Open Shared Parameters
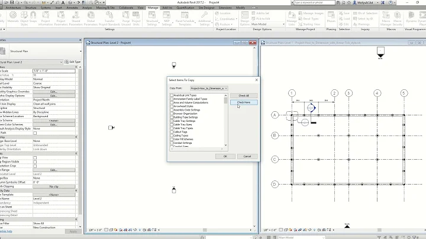This screenshot has width=426, height=239. pos(76,18)
